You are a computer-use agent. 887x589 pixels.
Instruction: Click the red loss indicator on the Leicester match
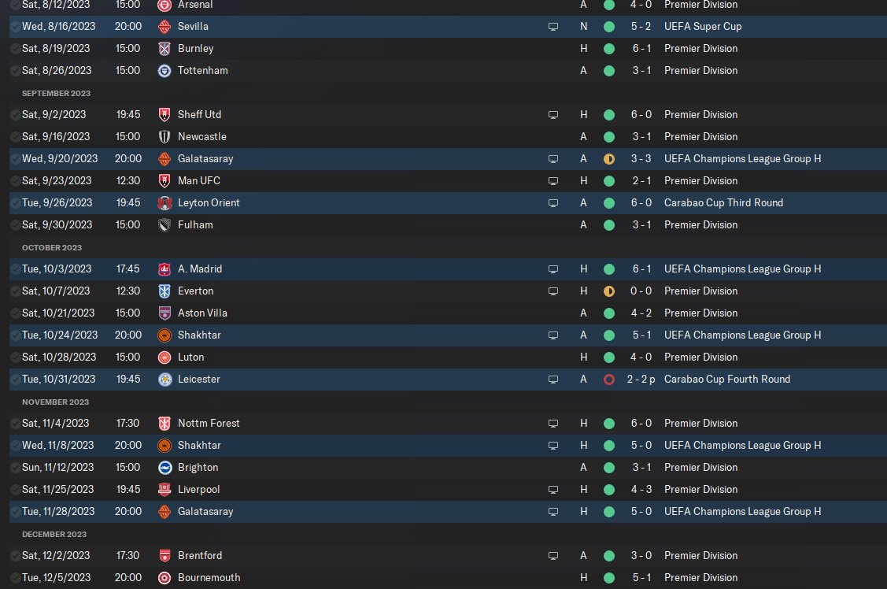point(608,380)
